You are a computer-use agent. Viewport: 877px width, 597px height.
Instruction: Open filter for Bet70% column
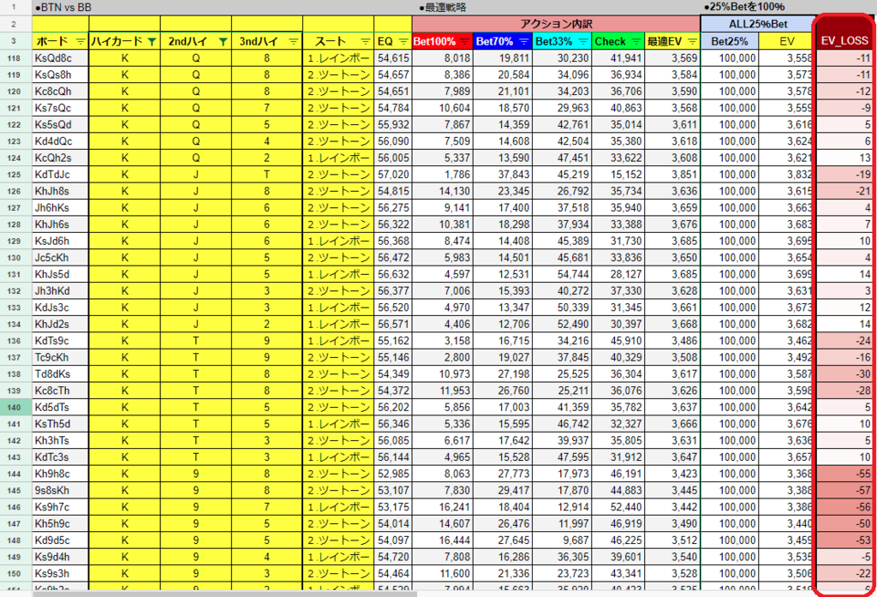point(523,41)
